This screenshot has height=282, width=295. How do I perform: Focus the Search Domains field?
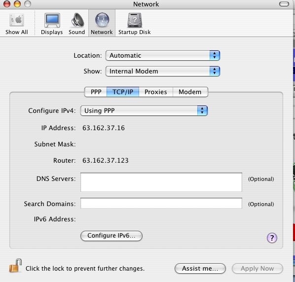click(x=161, y=203)
